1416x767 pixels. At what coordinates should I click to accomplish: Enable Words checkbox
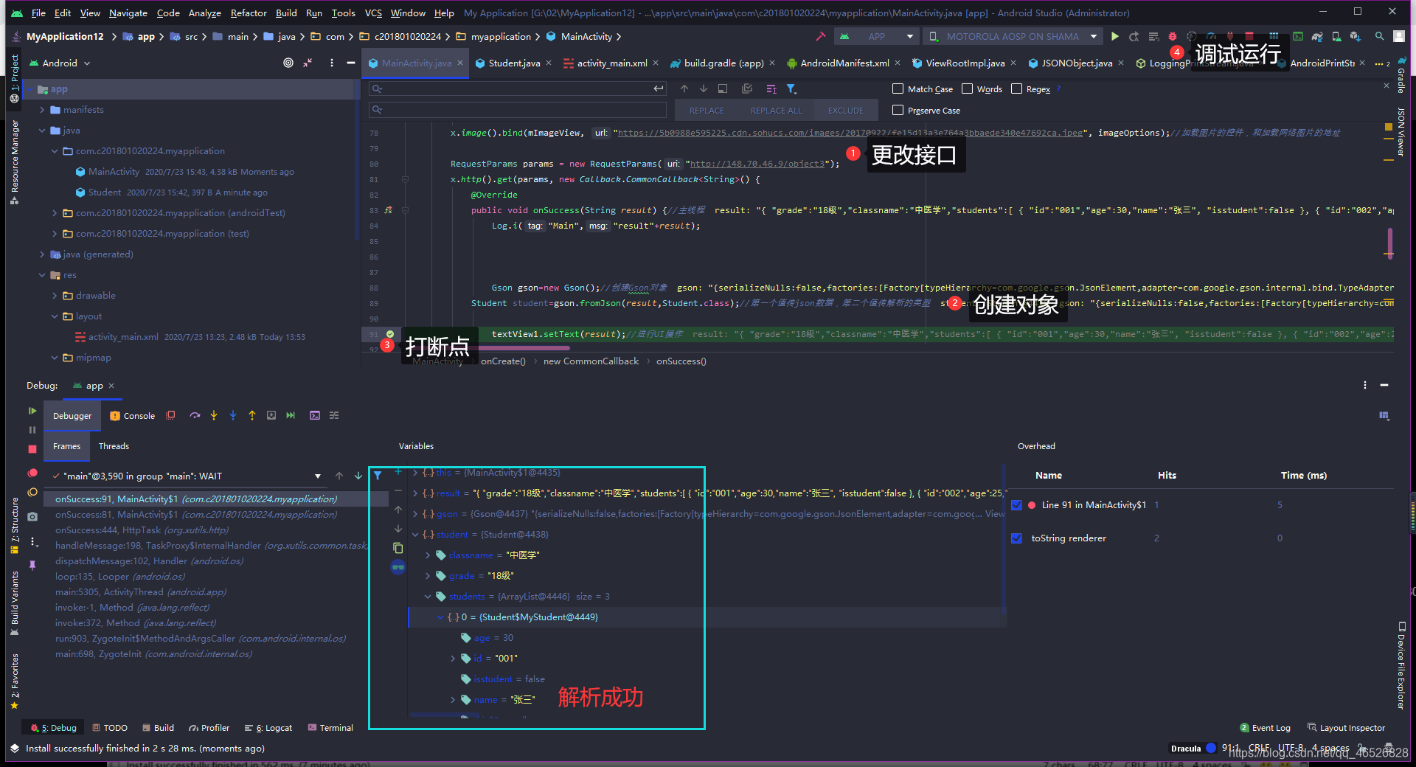[x=968, y=88]
